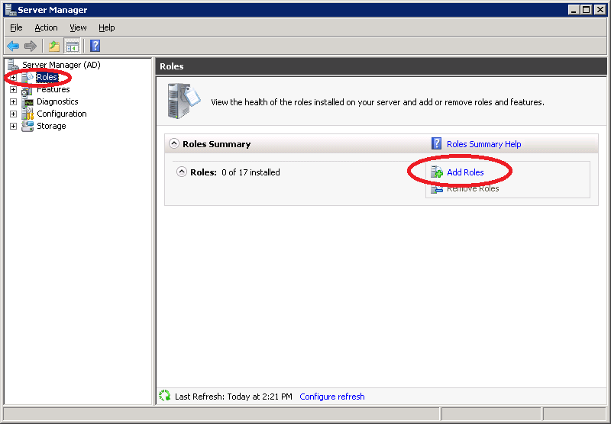Image resolution: width=611 pixels, height=424 pixels.
Task: Expand the Storage tree node
Action: click(x=13, y=126)
